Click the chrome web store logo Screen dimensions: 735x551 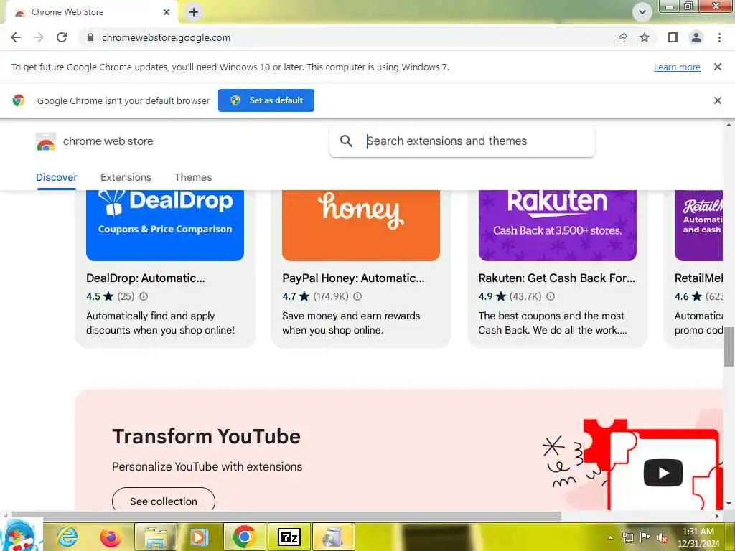coord(94,141)
